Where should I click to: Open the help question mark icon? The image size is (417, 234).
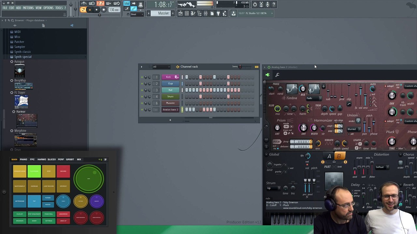tap(274, 4)
